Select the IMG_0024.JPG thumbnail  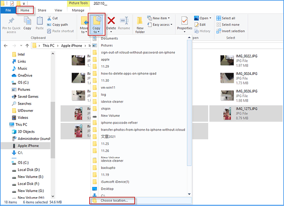227,78
